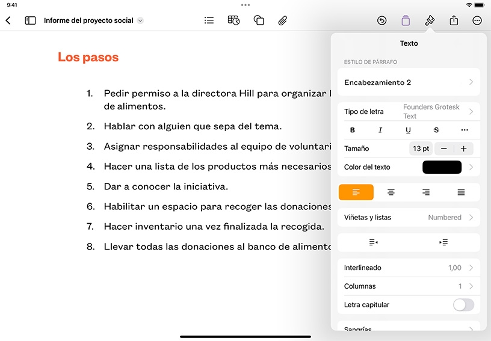Screen dimensions: 491x341
Task: Insert a shape using the shapes icon
Action: [x=259, y=20]
